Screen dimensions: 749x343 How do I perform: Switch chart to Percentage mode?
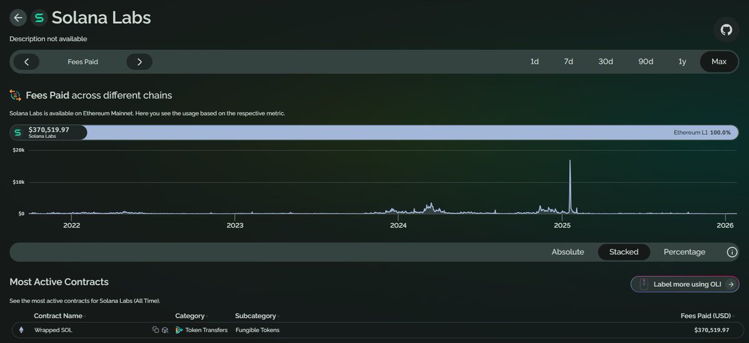684,252
